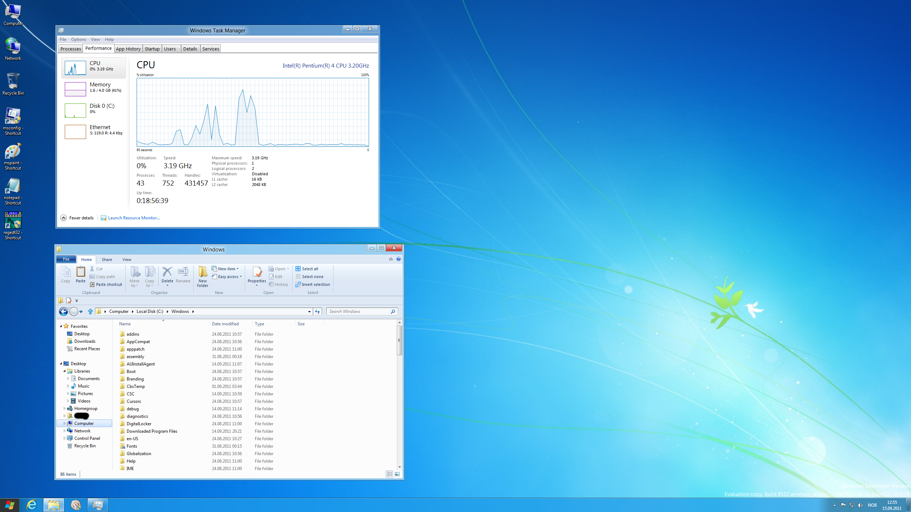Open Internet Explorer from the taskbar
This screenshot has height=512, width=911.
[32, 505]
